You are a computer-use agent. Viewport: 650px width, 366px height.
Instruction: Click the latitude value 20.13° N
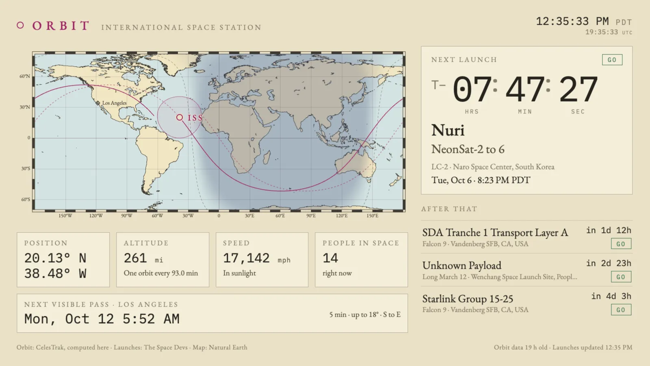click(55, 258)
